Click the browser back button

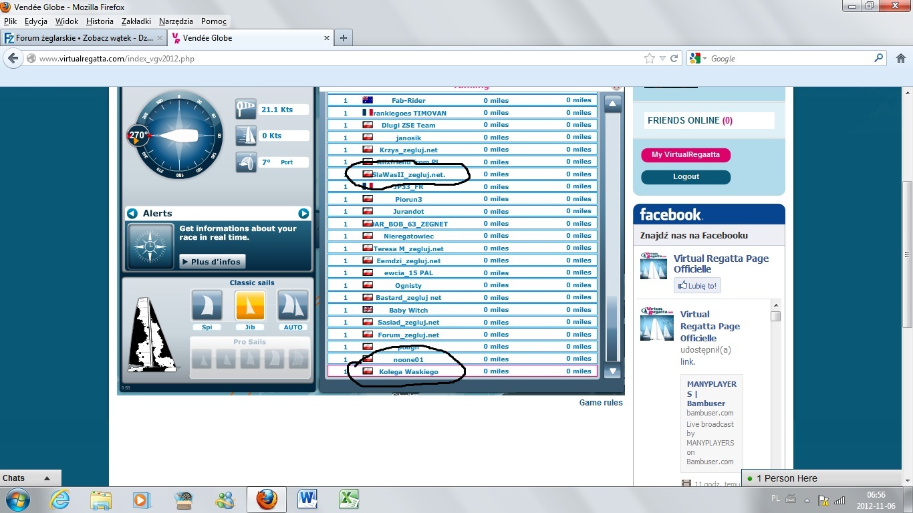pyautogui.click(x=13, y=59)
